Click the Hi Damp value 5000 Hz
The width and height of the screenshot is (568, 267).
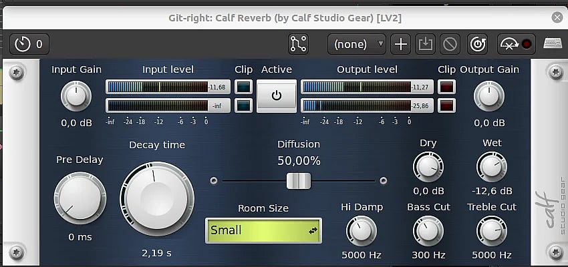361,255
